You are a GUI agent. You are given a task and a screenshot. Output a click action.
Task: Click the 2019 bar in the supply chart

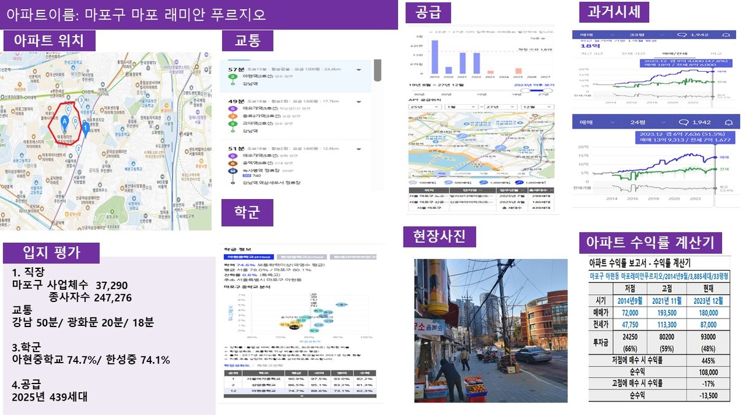pyautogui.click(x=434, y=57)
